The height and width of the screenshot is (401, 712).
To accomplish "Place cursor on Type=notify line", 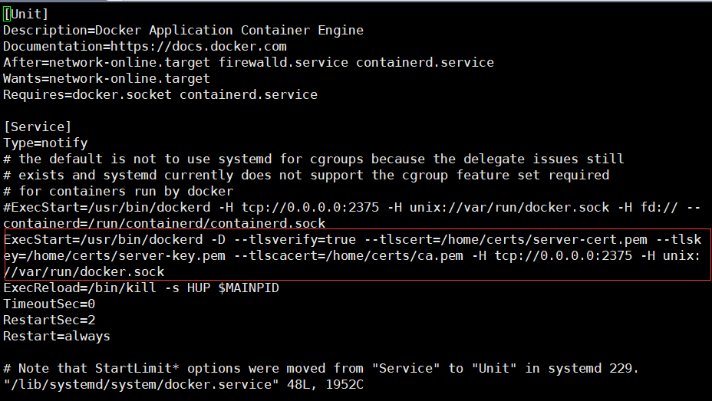I will tap(45, 143).
